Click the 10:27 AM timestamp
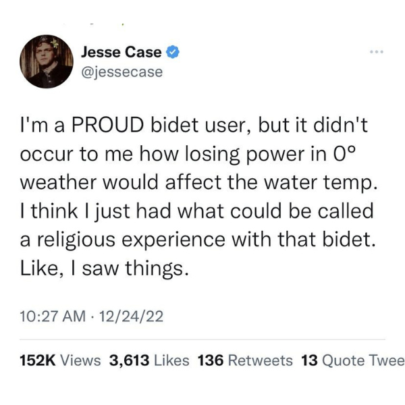This screenshot has height=405, width=405. (53, 316)
